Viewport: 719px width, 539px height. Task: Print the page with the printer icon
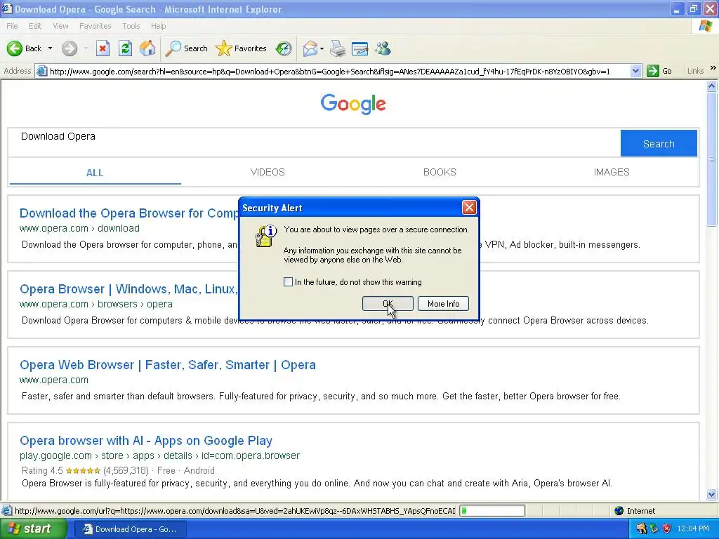pos(338,48)
